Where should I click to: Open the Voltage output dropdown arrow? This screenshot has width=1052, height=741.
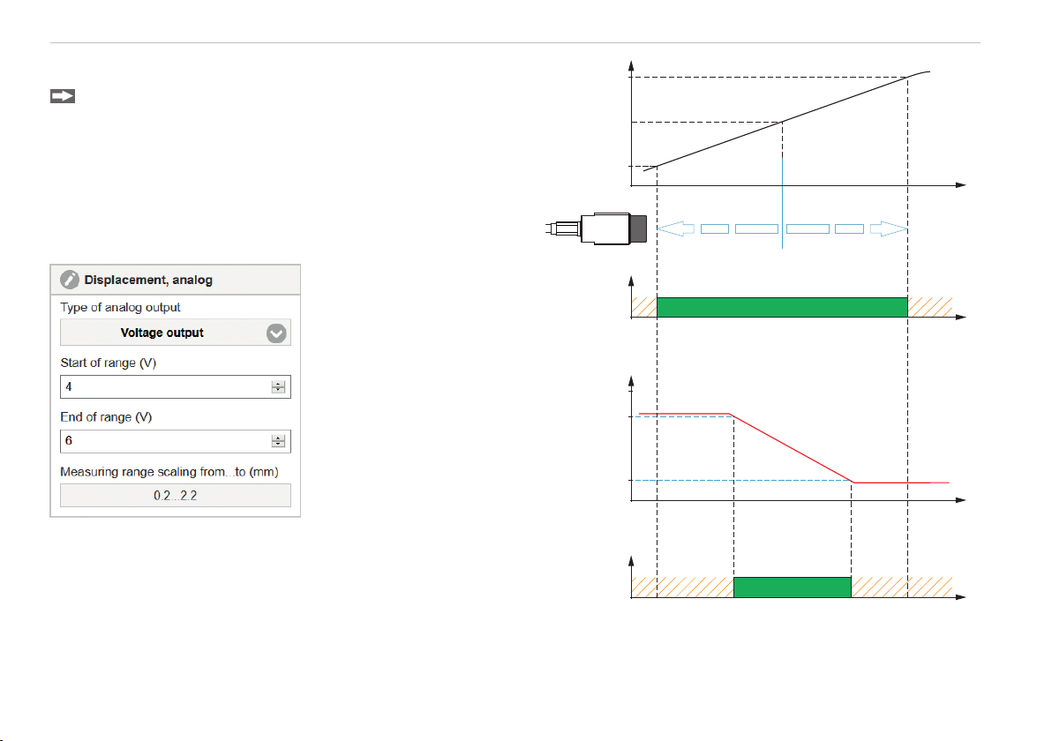[x=276, y=333]
